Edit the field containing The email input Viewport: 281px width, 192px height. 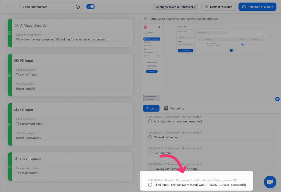pos(72,72)
